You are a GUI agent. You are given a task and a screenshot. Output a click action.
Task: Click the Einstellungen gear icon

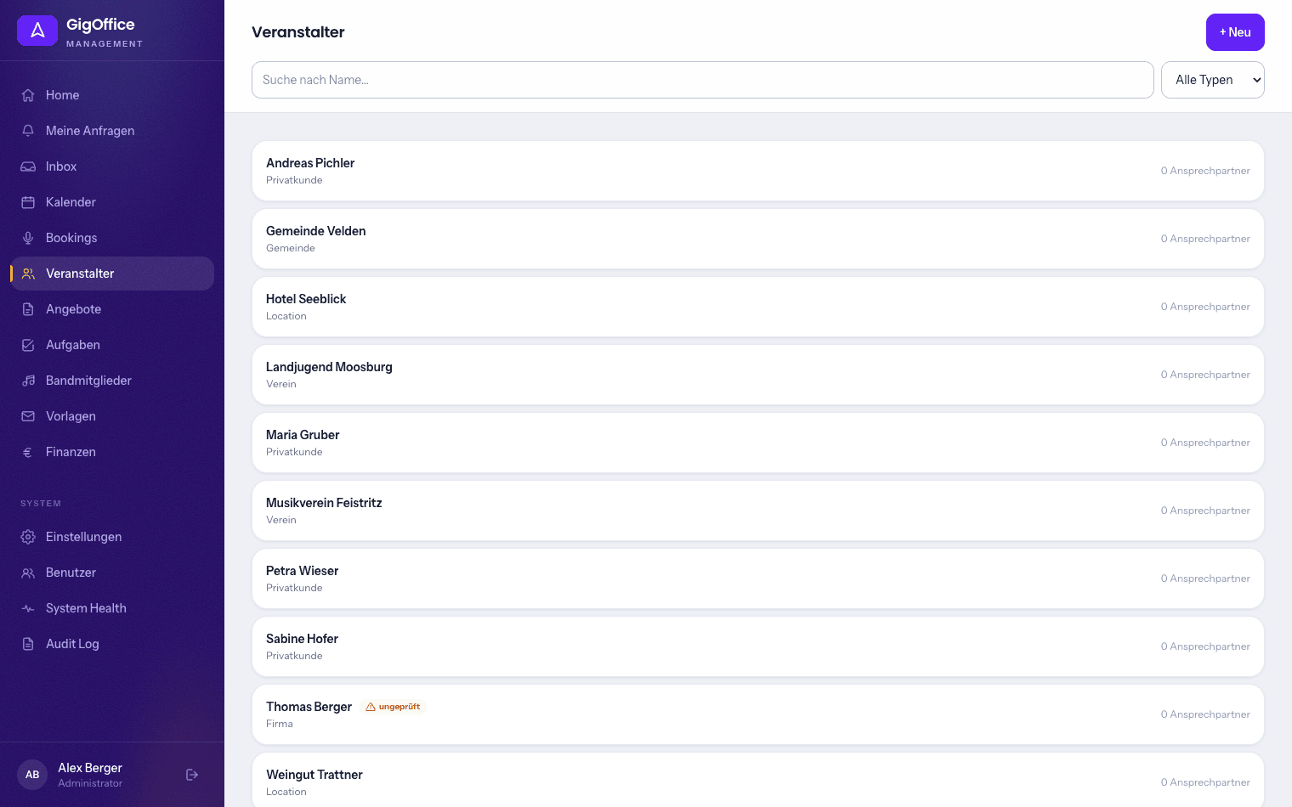(x=28, y=537)
